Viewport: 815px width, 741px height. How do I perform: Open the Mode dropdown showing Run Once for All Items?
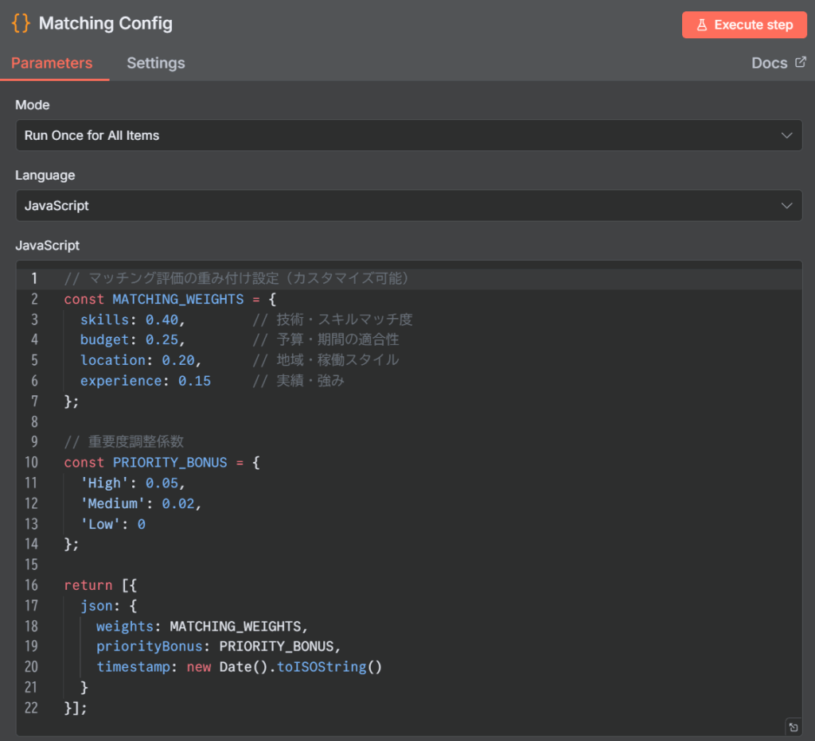click(x=408, y=135)
